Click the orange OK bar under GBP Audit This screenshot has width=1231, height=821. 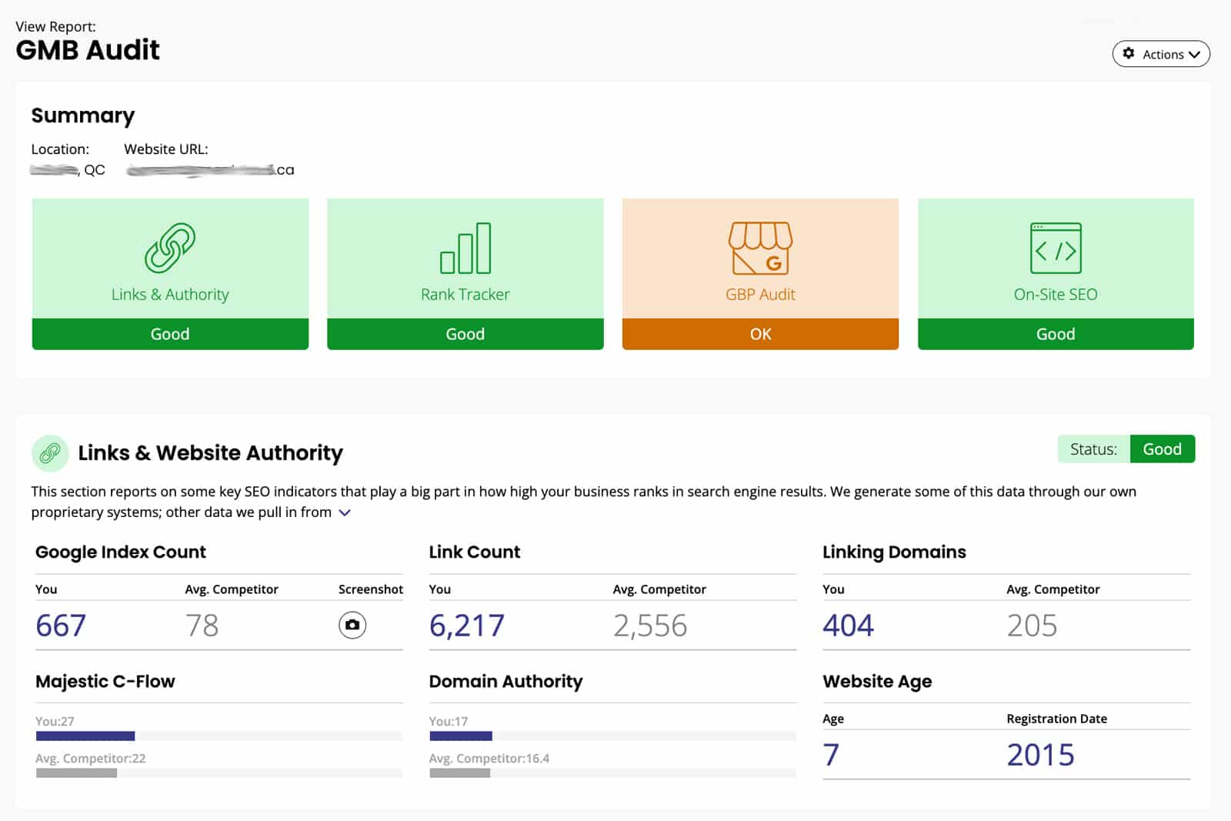click(760, 334)
